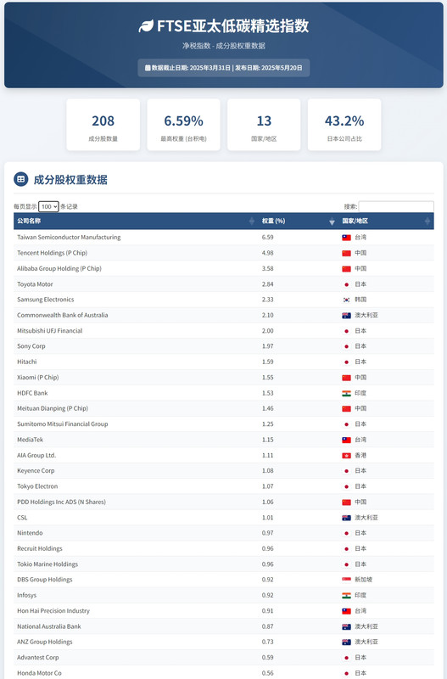The image size is (447, 679).
Task: Click the Japan flag in Hitachi row
Action: coord(347,362)
